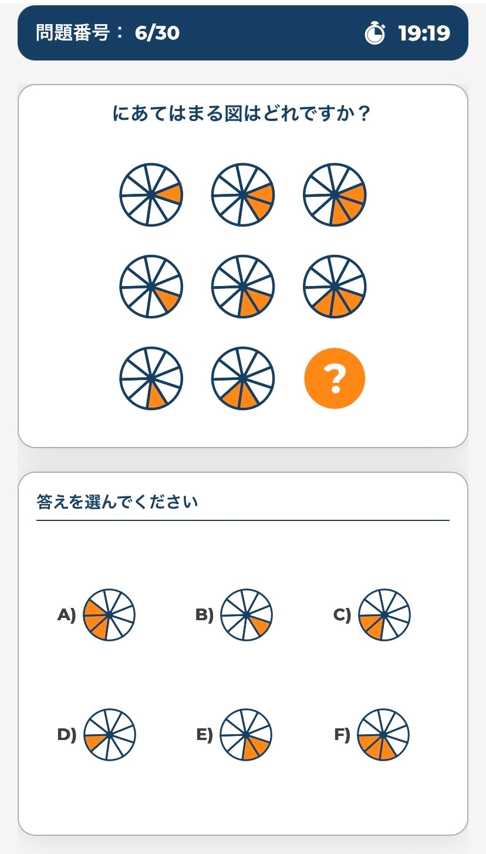
Task: Click middle-row pie with three orange segments
Action: pos(335,286)
